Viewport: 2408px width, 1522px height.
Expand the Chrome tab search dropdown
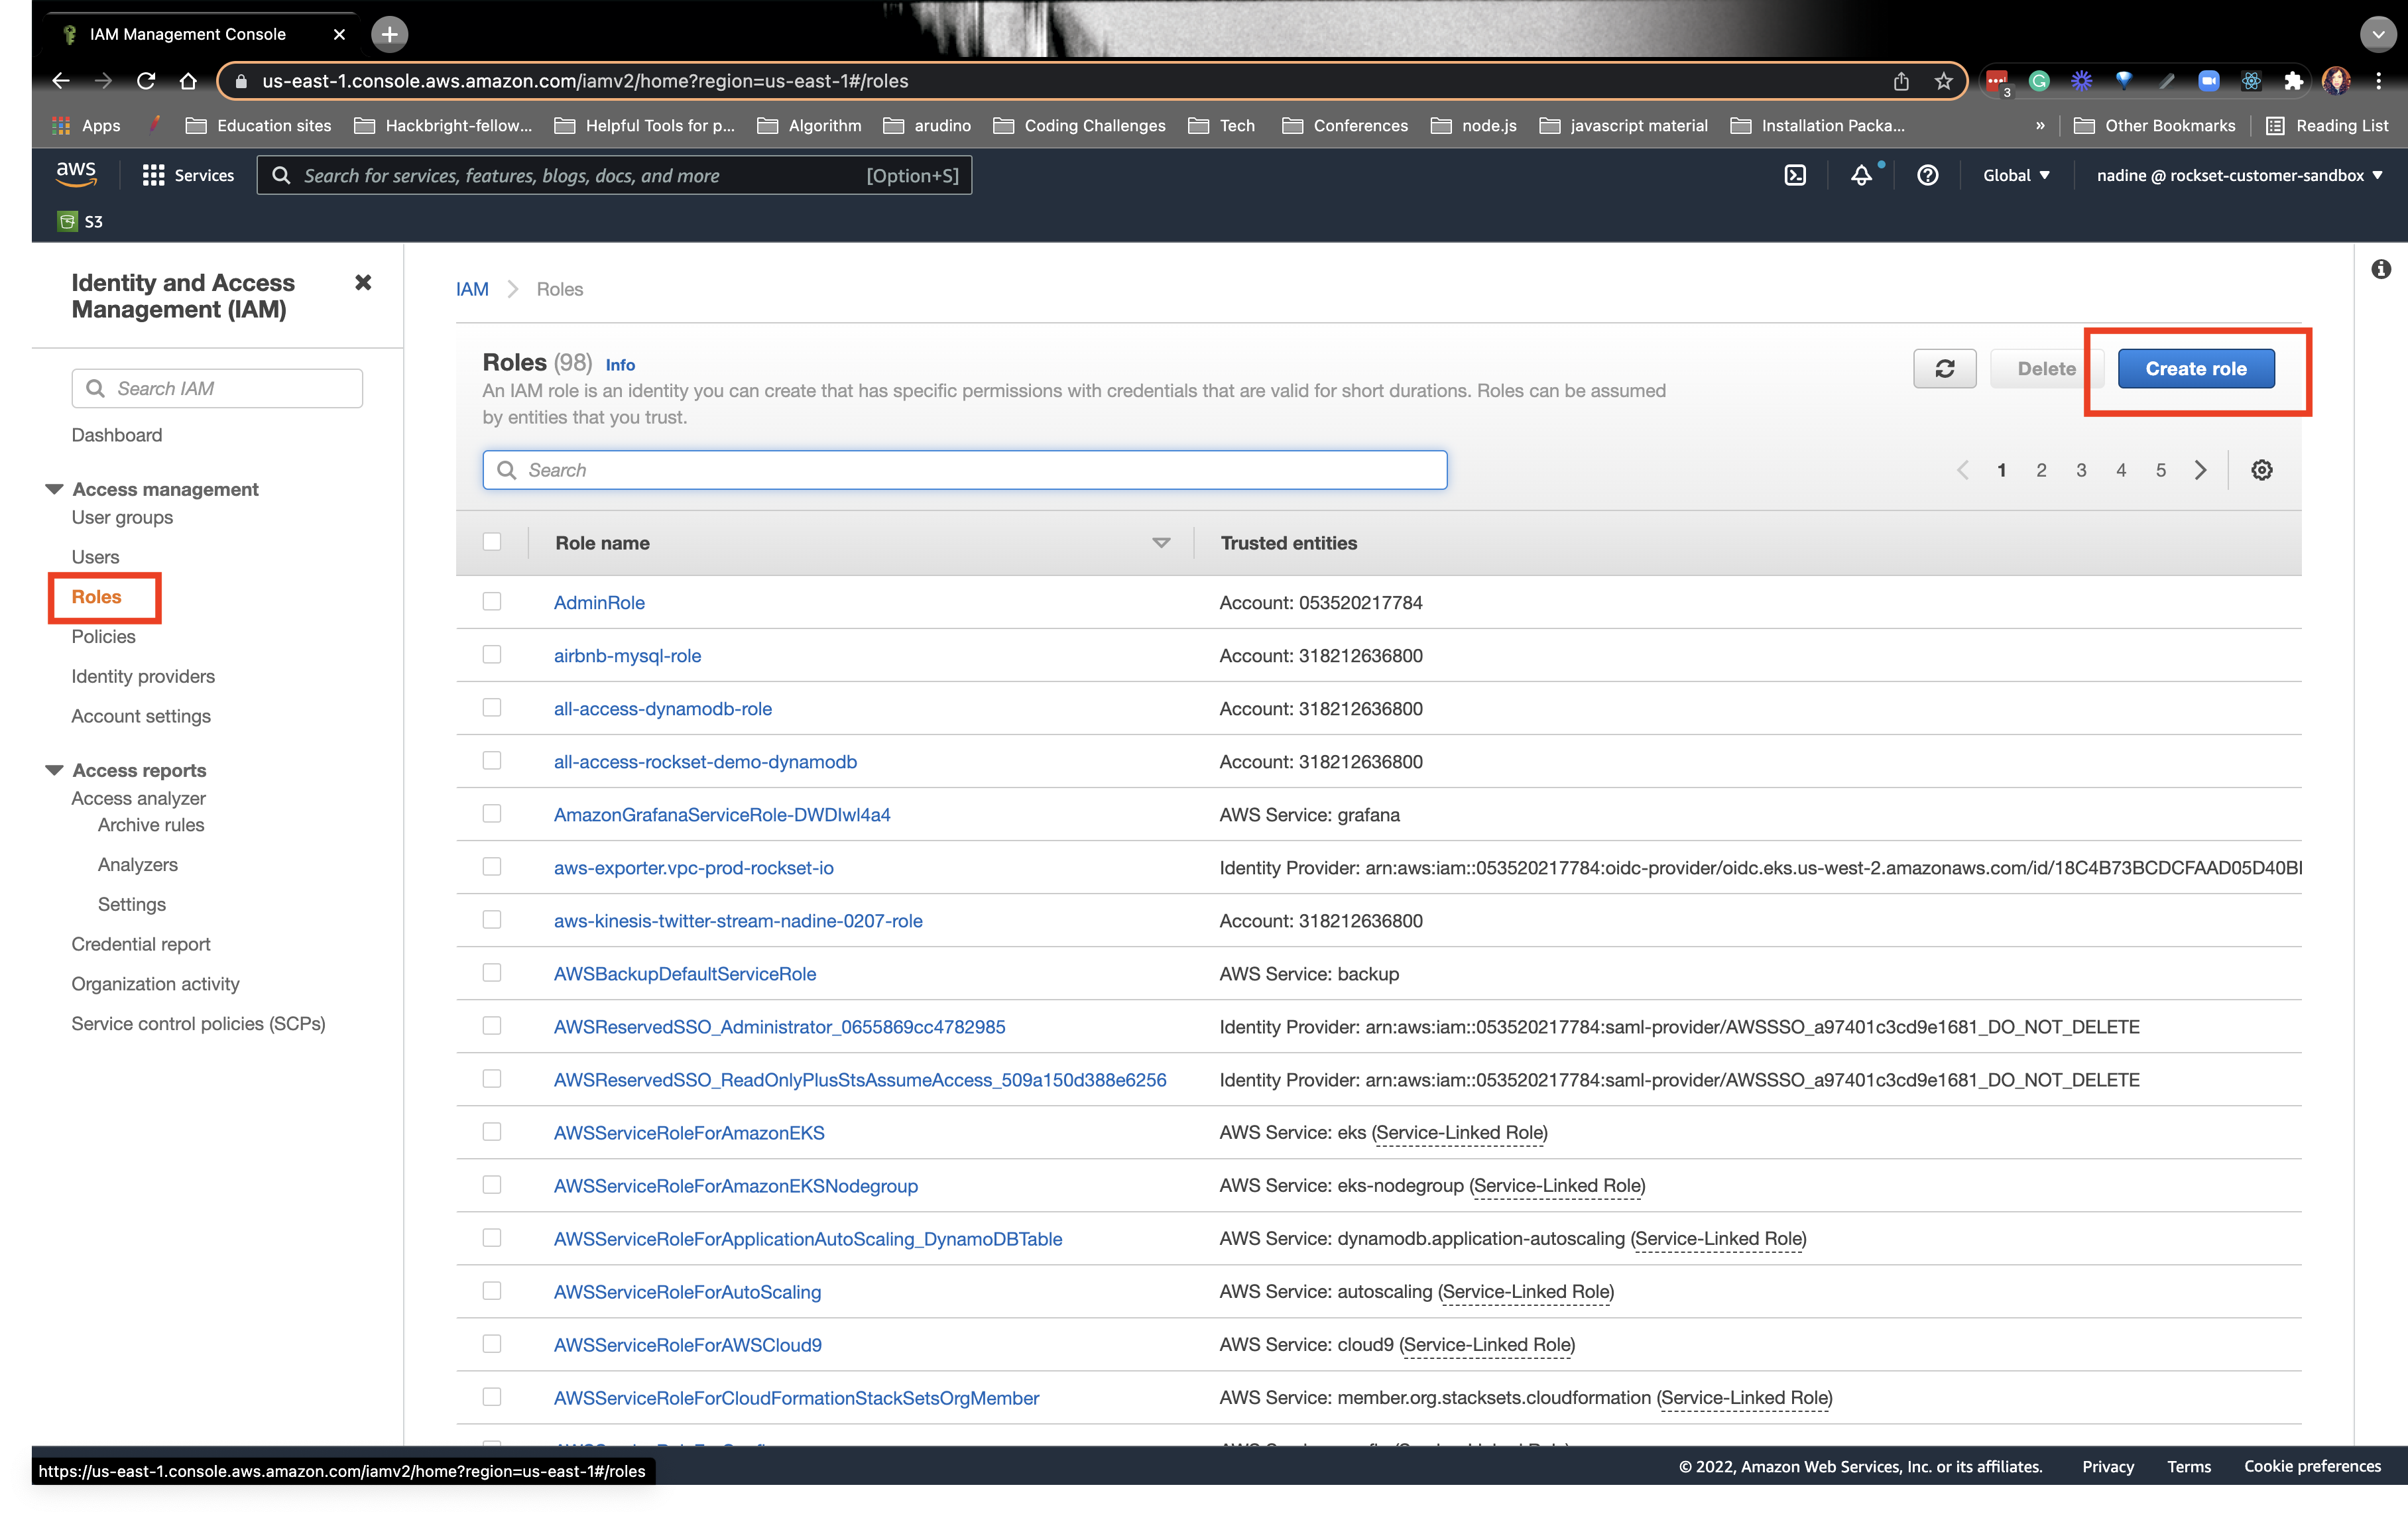[x=2378, y=34]
